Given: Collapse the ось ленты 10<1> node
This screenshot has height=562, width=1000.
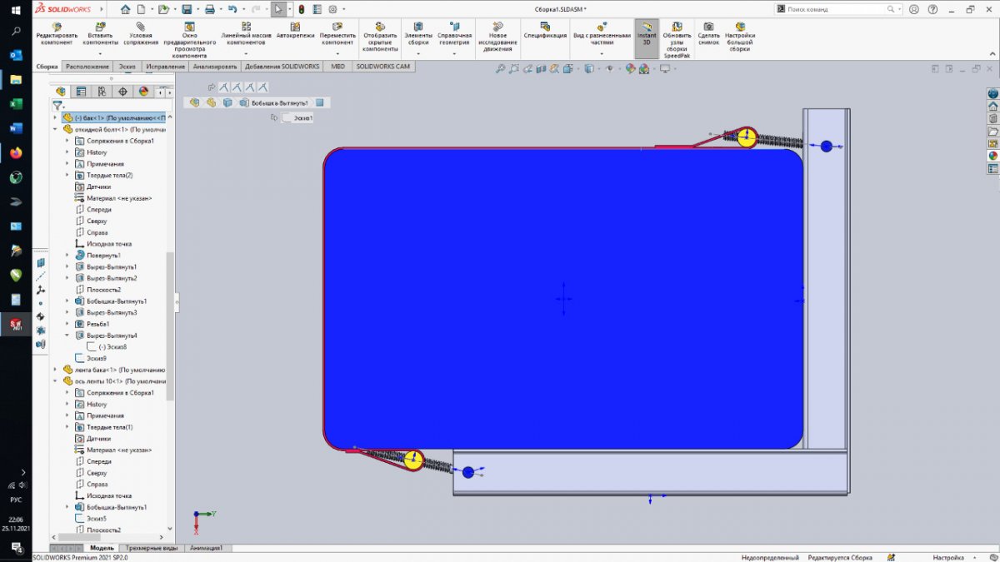Looking at the screenshot, I should click(56, 380).
